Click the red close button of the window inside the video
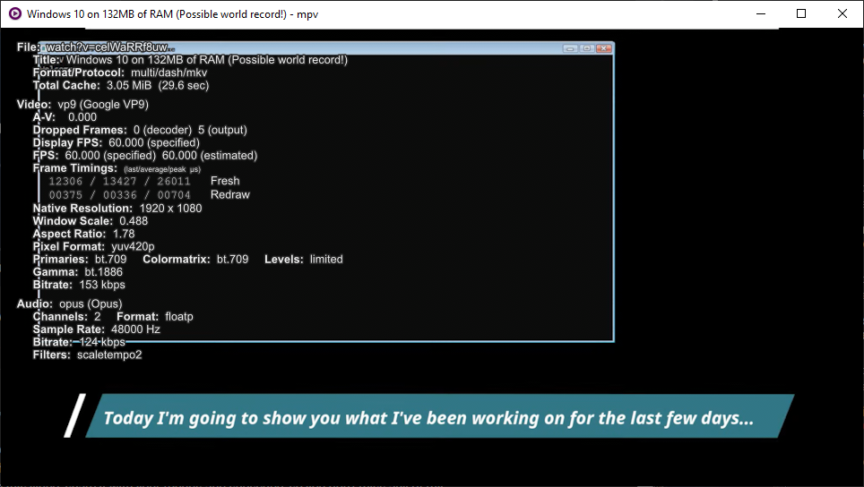The image size is (864, 487). [x=604, y=48]
